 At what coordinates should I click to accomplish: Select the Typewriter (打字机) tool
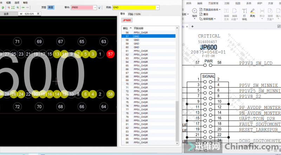click(244, 11)
